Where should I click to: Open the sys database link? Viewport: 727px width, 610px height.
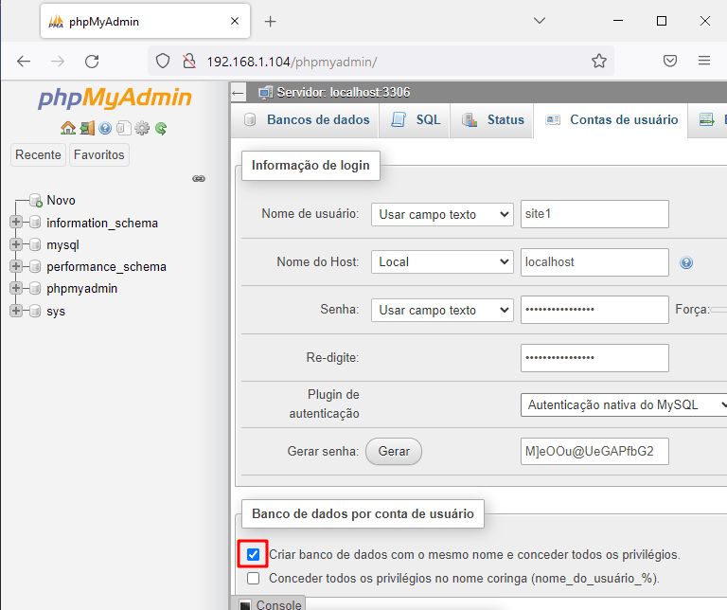tap(56, 311)
